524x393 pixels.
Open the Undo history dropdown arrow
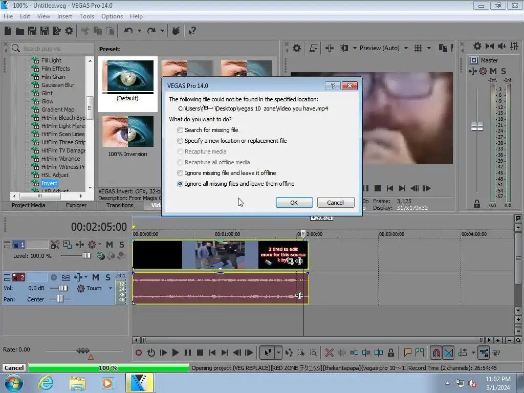pyautogui.click(x=139, y=31)
